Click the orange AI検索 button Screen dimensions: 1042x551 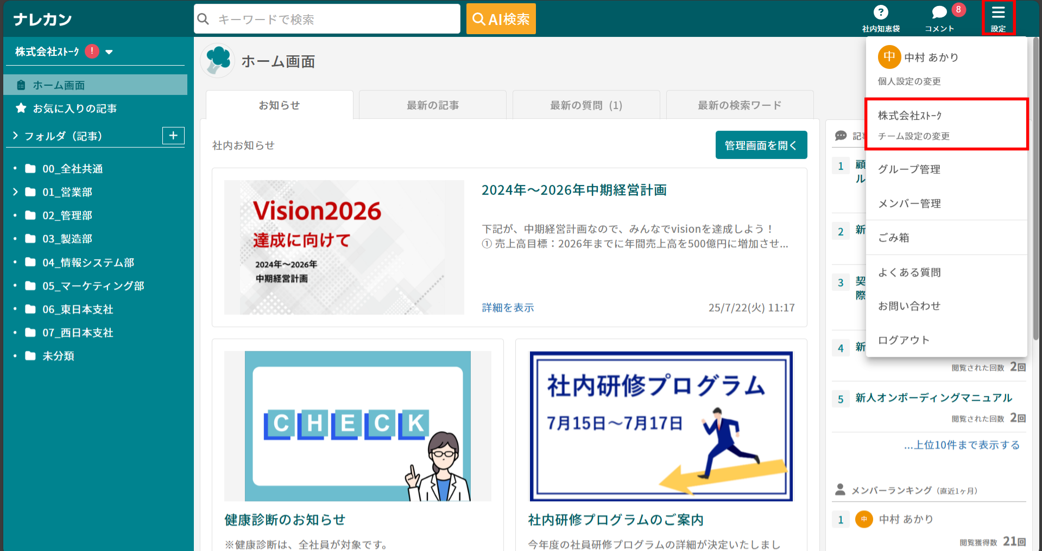[501, 19]
